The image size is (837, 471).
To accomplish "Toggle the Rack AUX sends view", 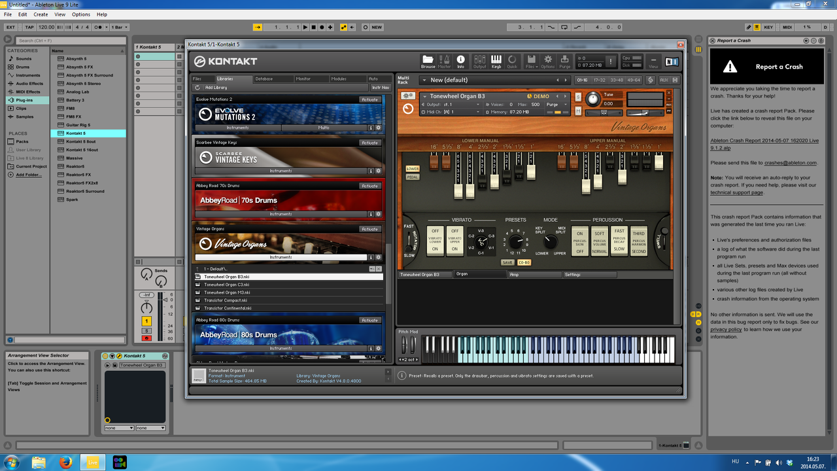I will [x=664, y=80].
